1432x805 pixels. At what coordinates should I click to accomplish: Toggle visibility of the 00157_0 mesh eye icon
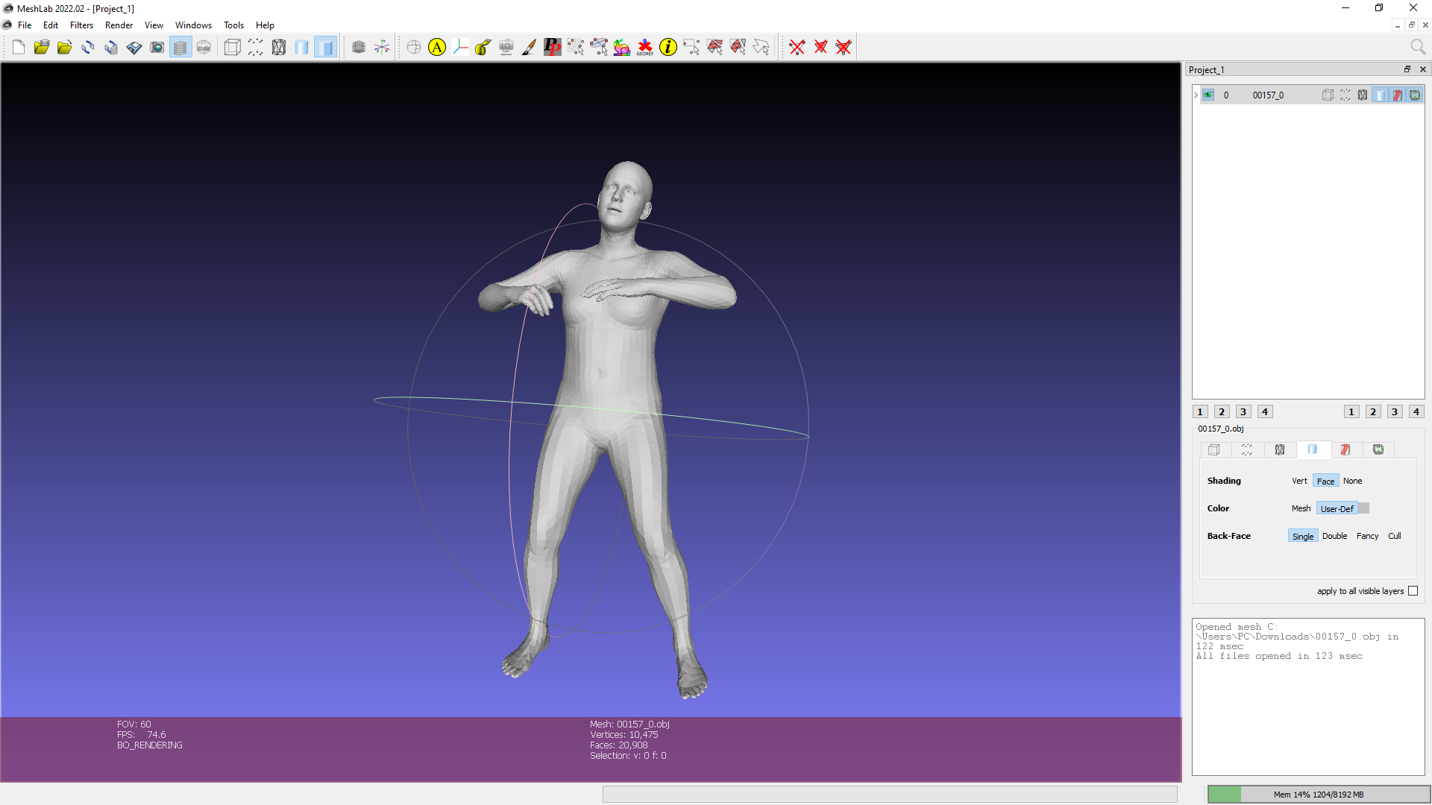[x=1208, y=95]
